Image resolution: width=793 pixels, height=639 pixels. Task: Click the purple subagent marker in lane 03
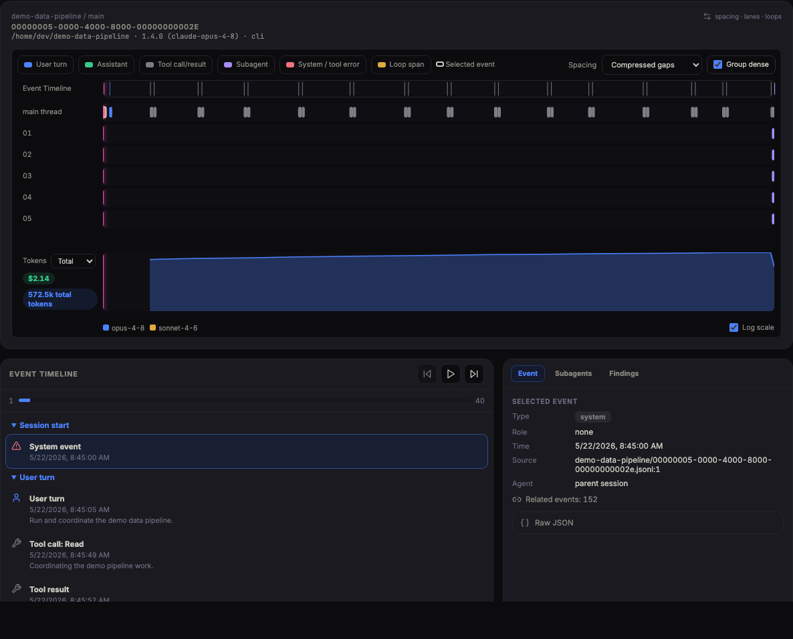point(773,176)
